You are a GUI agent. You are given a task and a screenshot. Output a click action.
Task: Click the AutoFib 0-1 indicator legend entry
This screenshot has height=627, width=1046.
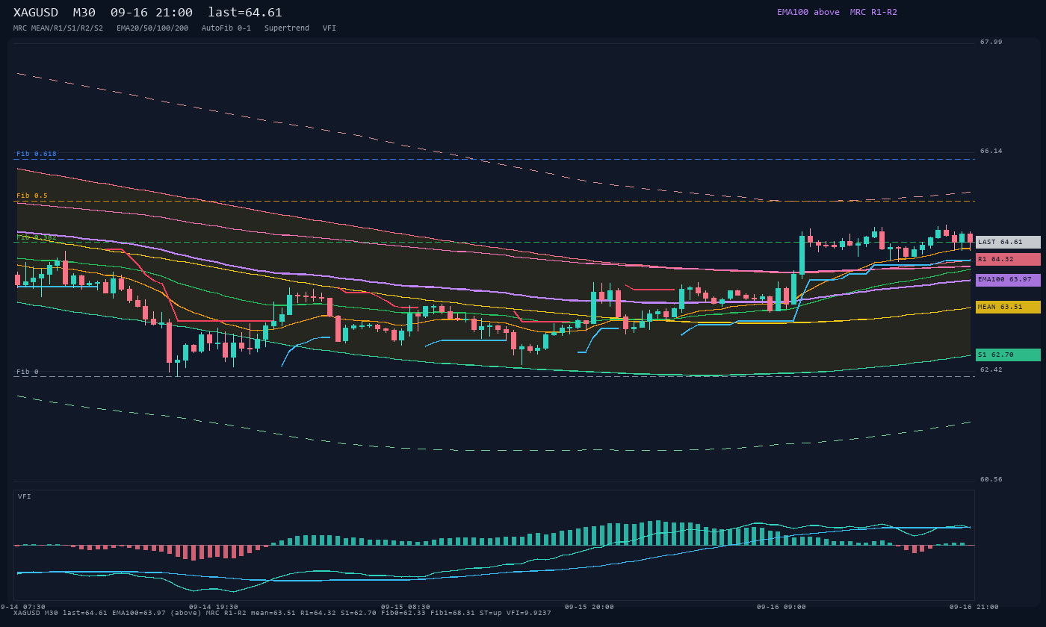click(226, 28)
